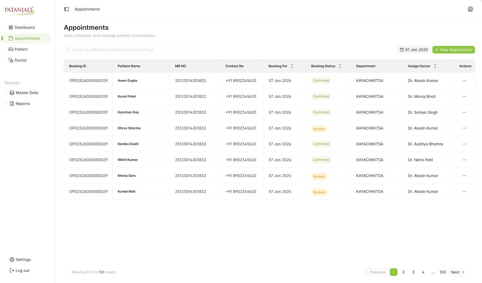Sort by Assign Doctor column
Image resolution: width=482 pixels, height=283 pixels.
(435, 66)
